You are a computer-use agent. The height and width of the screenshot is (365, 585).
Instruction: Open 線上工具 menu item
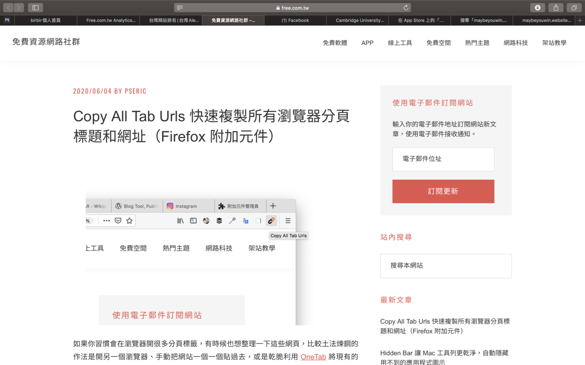point(400,43)
